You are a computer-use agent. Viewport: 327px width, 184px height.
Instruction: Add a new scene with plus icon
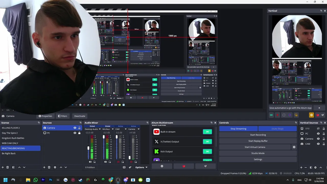(x=3, y=167)
